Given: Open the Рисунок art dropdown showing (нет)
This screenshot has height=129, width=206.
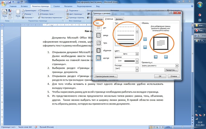Looking at the screenshot, I should (x=127, y=69).
